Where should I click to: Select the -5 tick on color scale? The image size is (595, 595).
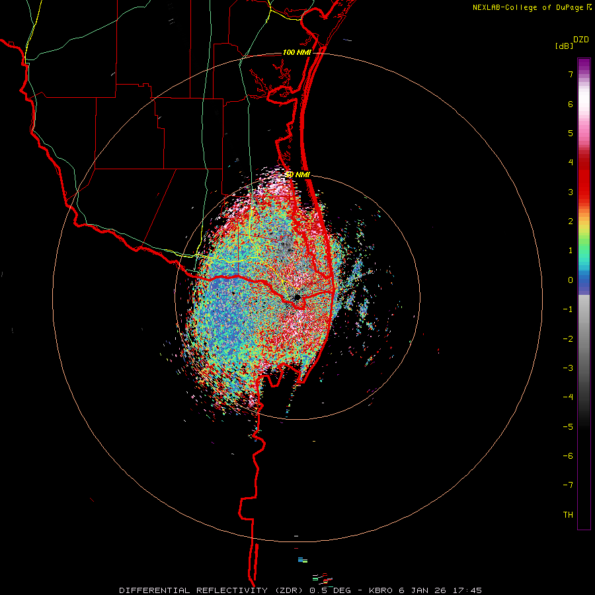pos(568,427)
